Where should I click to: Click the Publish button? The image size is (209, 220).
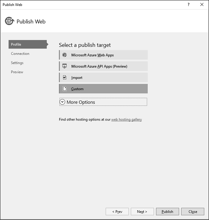[x=167, y=212]
